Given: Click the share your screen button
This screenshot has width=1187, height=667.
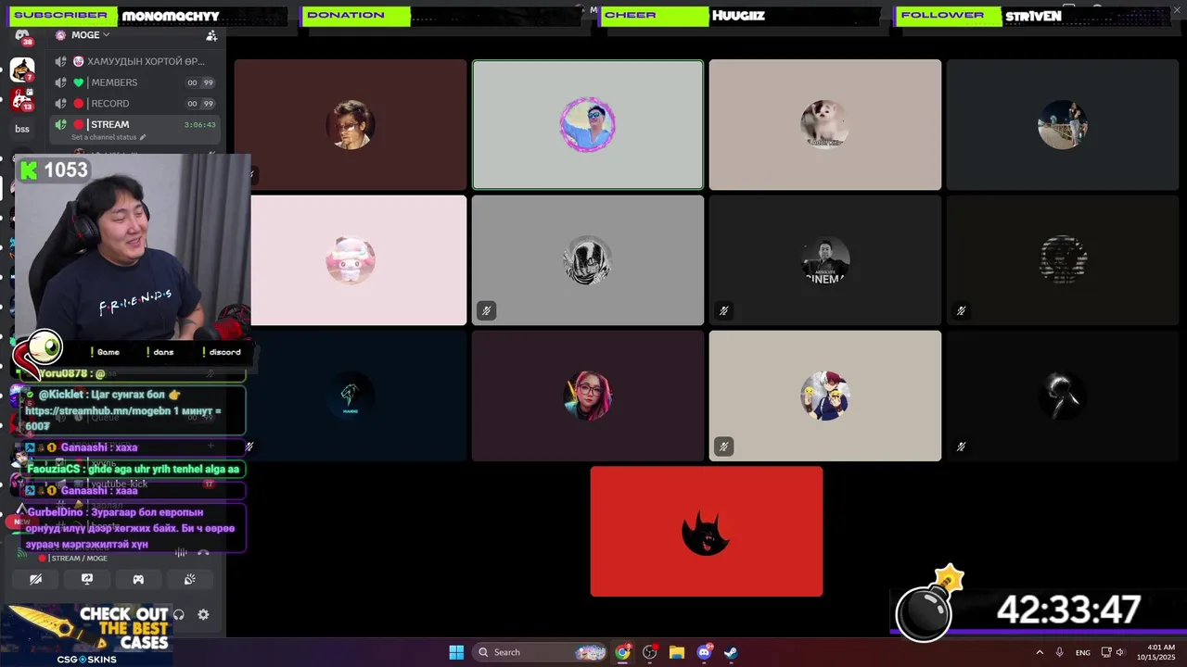Looking at the screenshot, I should coord(87,580).
